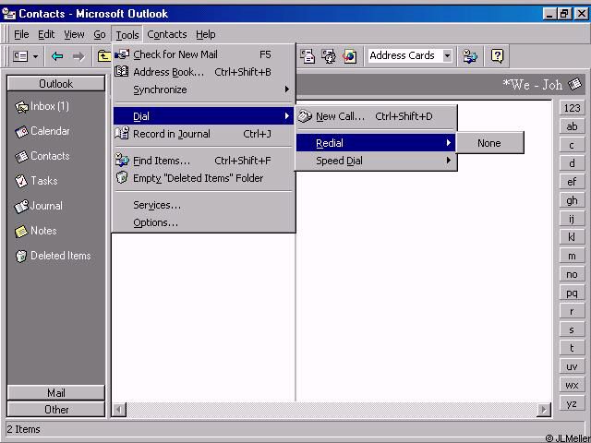Choose Record in Journal
This screenshot has height=443, width=591.
pos(203,134)
